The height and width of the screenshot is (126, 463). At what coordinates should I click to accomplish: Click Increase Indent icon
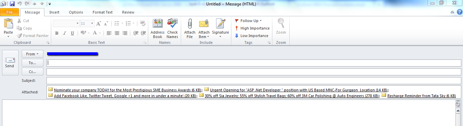coord(143,33)
